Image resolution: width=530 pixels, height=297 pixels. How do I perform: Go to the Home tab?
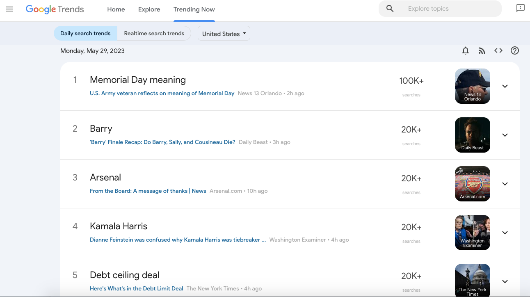coord(116,9)
